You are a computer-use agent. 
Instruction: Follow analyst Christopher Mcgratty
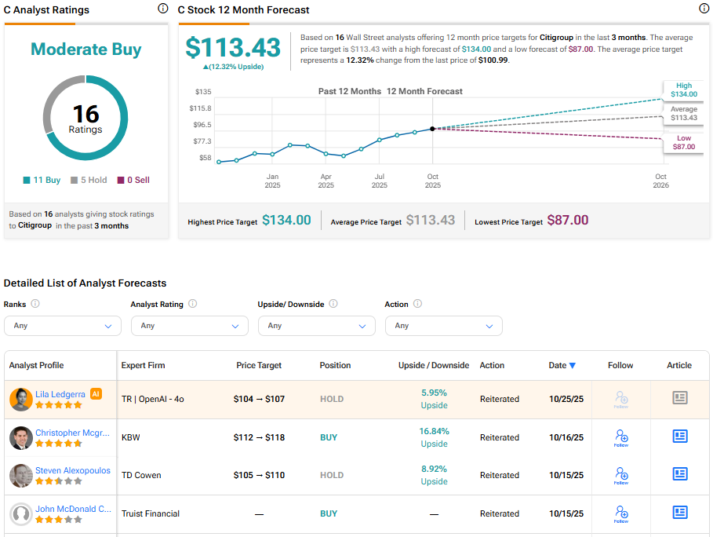point(621,437)
